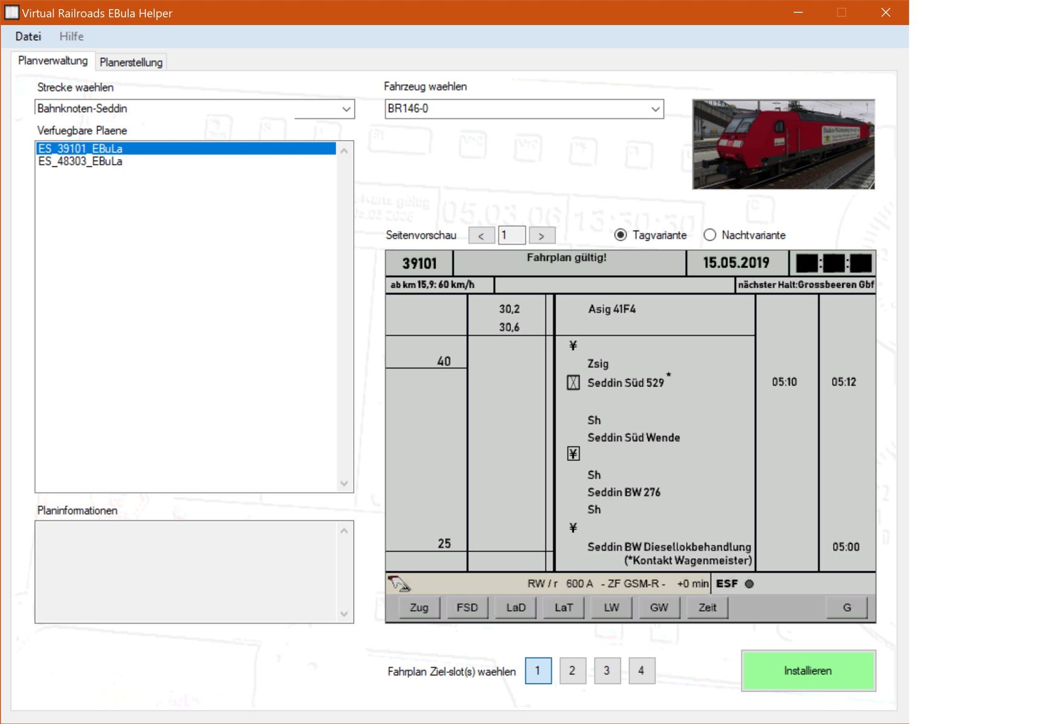Click the green Installieren button
Screen dimensions: 1051x724
coord(808,671)
